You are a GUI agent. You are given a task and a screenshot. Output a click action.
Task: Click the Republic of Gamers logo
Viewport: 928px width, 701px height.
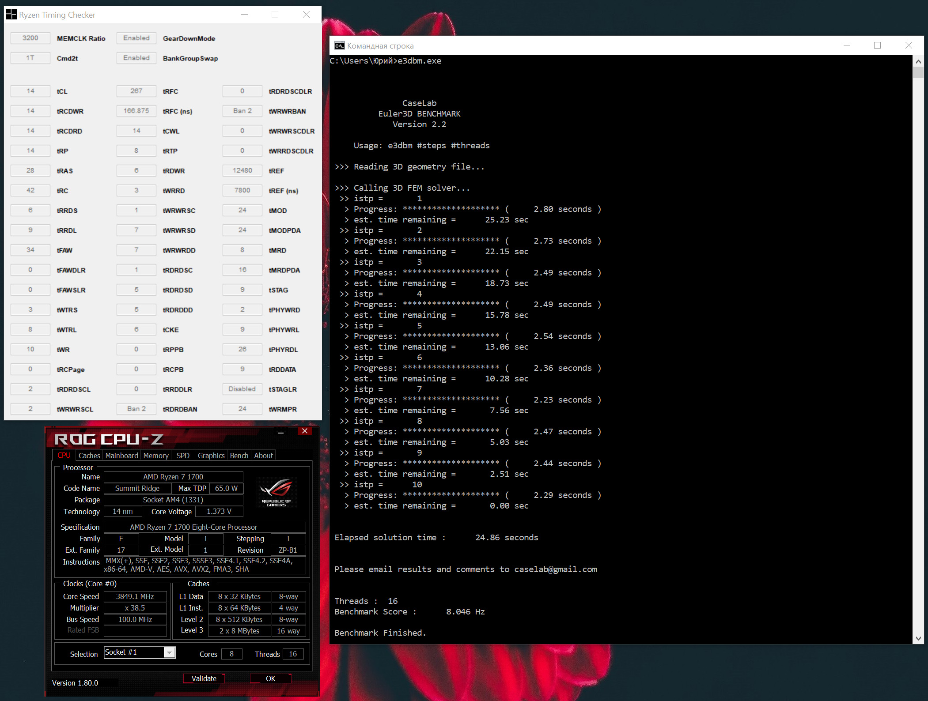[x=277, y=493]
